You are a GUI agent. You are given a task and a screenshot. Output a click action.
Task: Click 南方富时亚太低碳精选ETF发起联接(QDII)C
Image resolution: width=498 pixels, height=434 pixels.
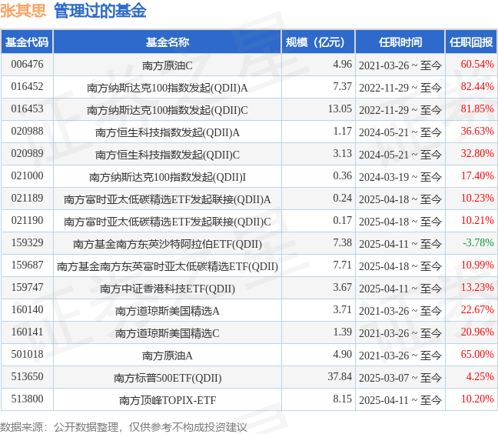168,222
